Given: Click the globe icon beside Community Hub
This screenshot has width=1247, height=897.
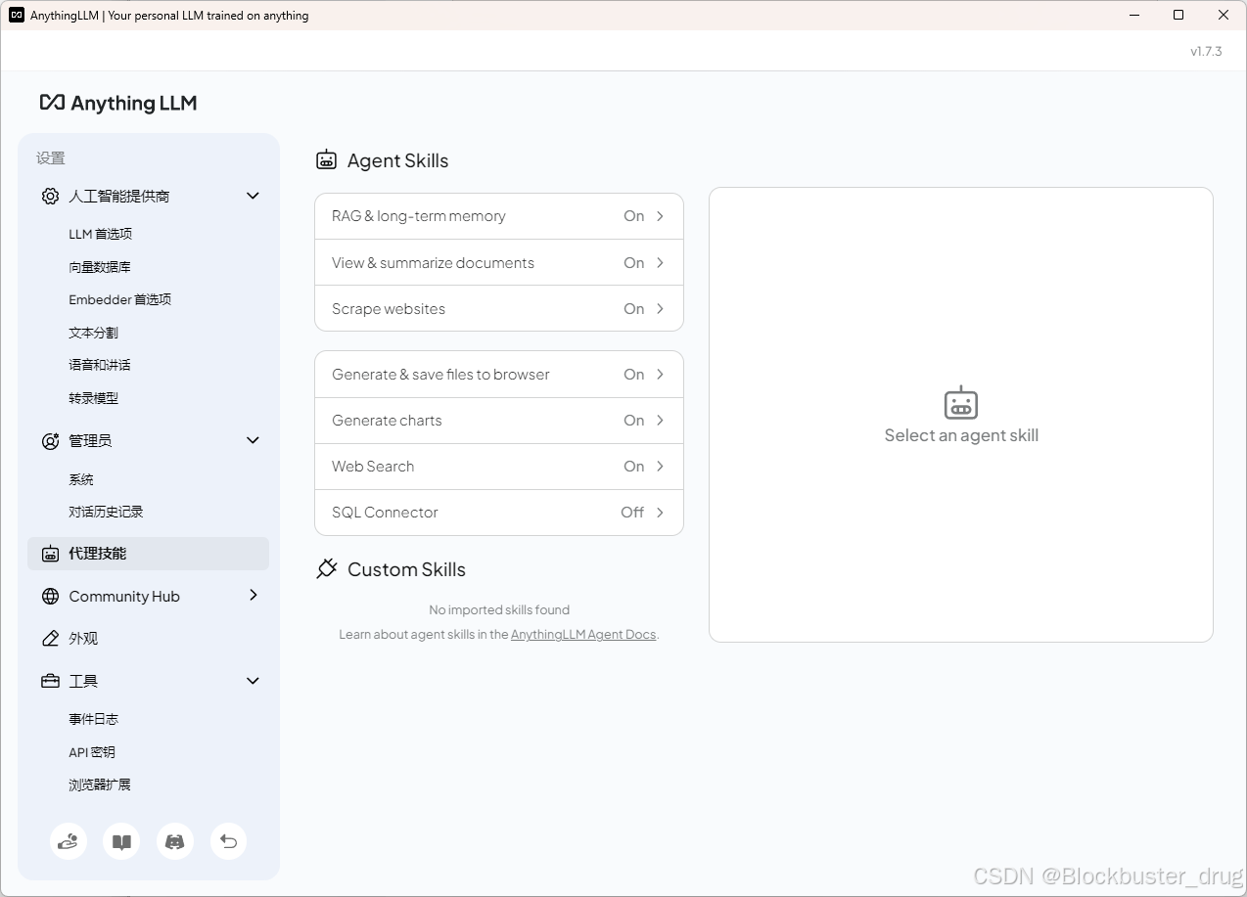Looking at the screenshot, I should click(x=50, y=597).
